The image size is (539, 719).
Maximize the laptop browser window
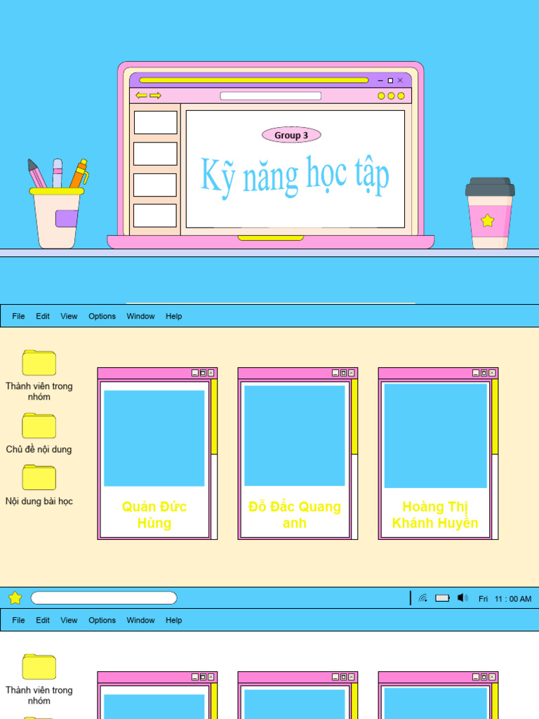click(390, 80)
